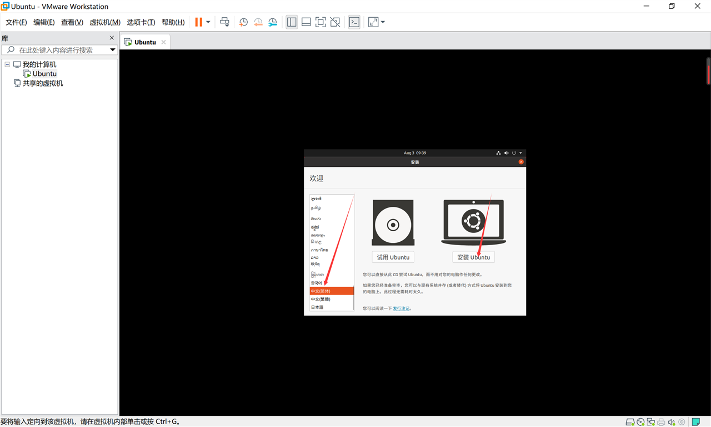Select 共享的虚拟机 in the library tree

(x=43, y=83)
